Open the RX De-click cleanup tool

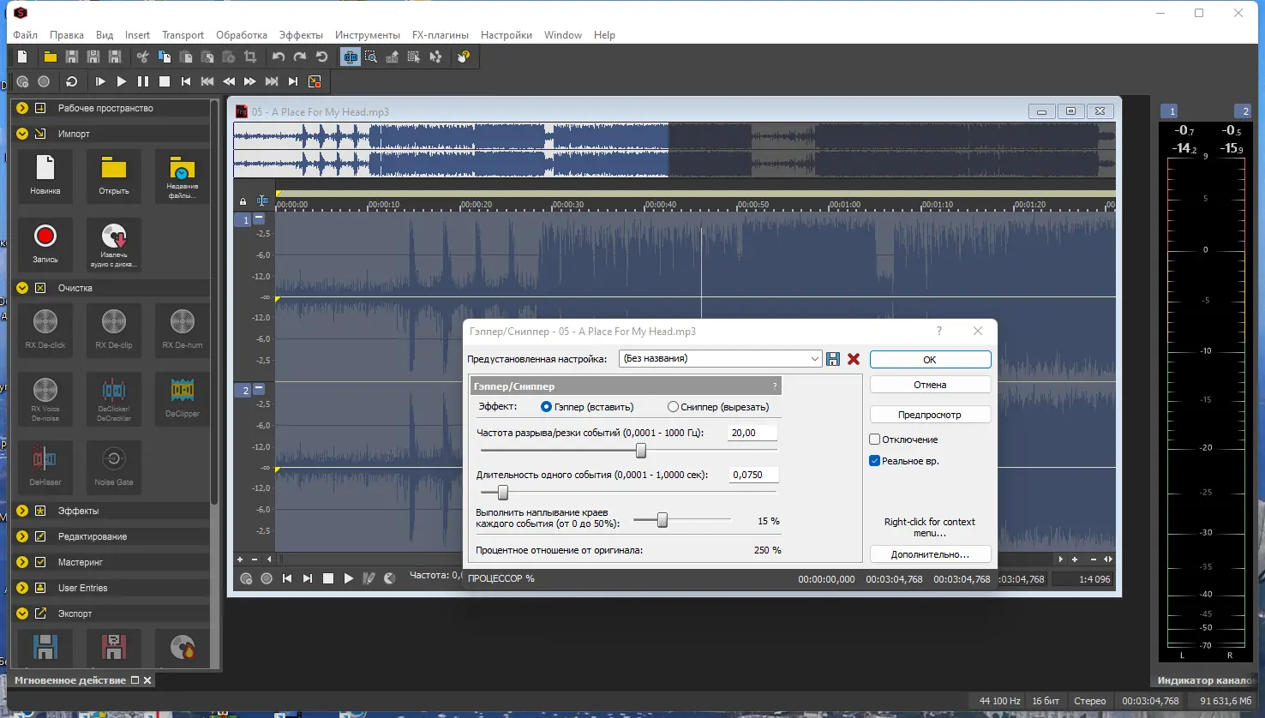click(45, 323)
